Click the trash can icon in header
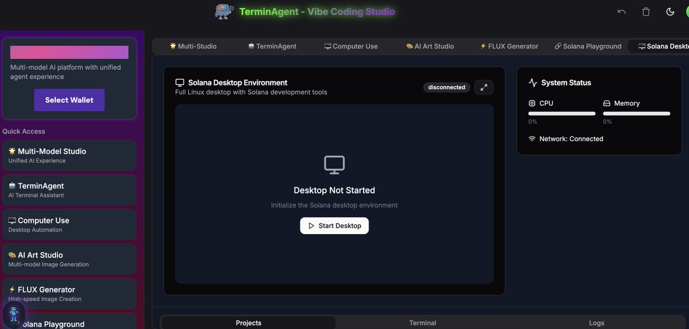Screen dimensions: 689x329 click(x=646, y=11)
